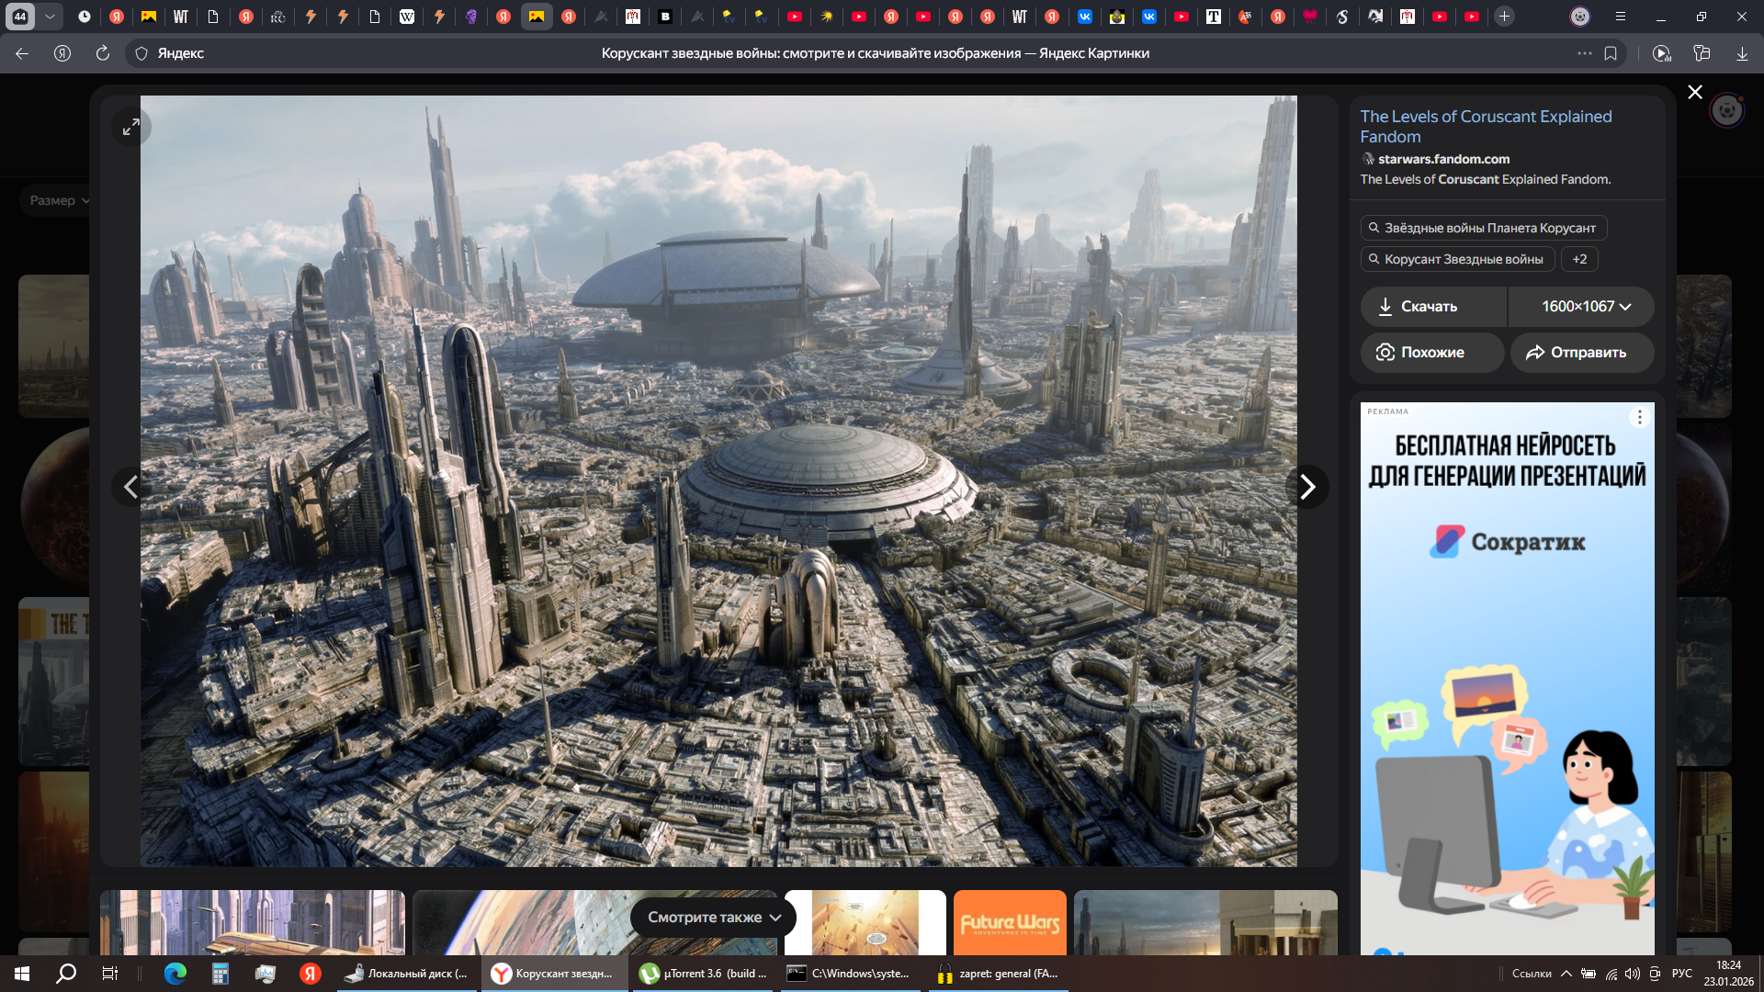
Task: Bookmark this page icon
Action: click(x=1611, y=53)
